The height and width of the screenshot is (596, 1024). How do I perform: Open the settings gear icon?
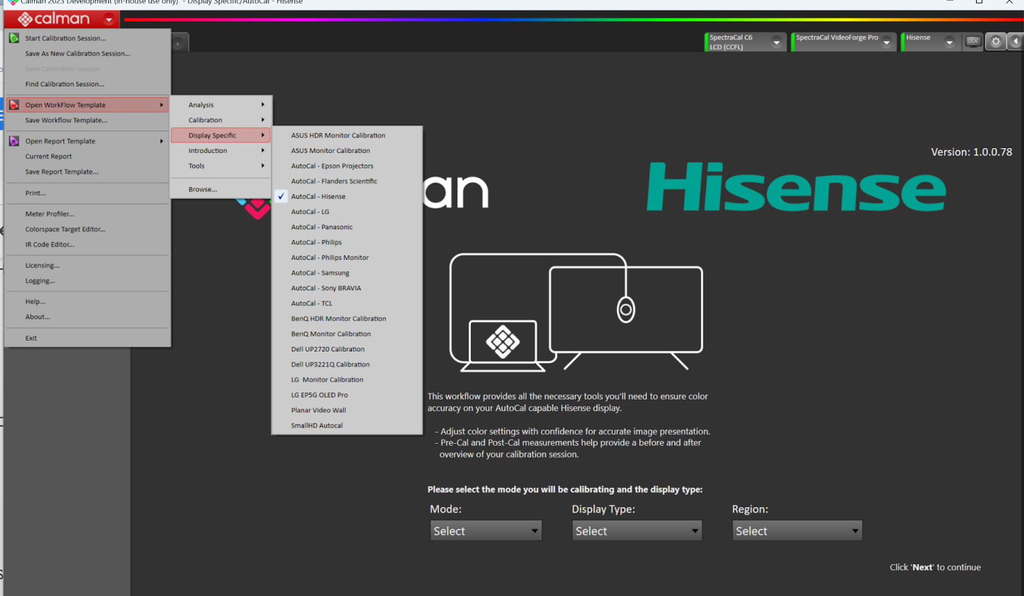996,42
